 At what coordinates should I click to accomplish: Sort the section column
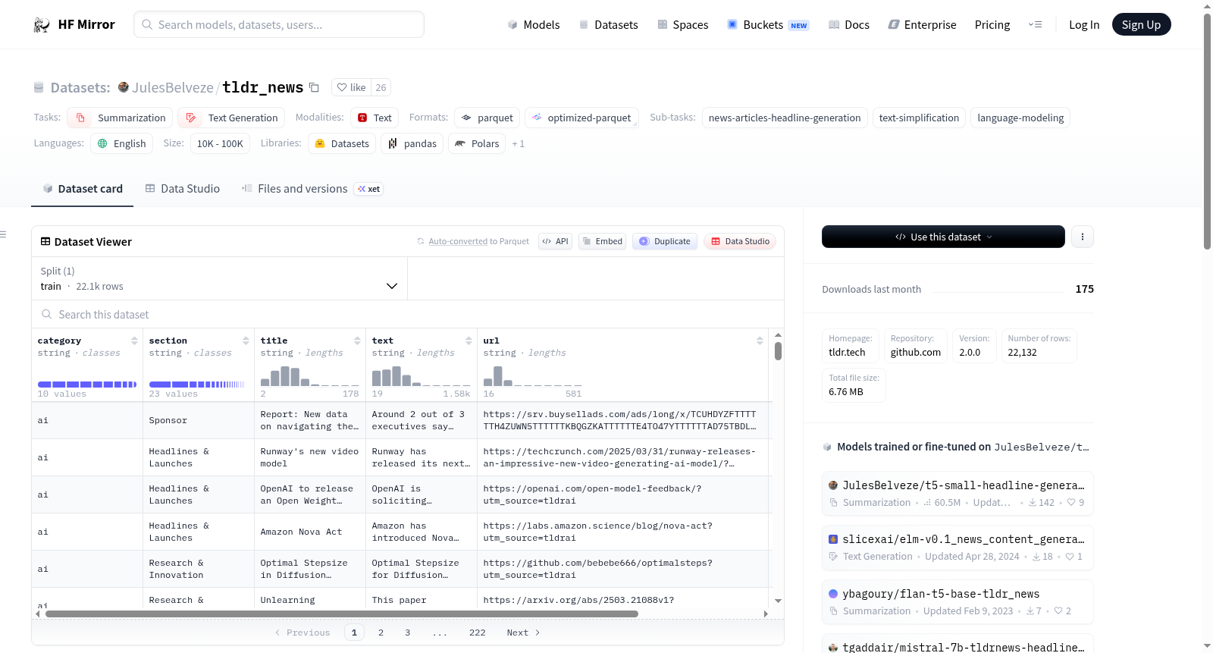point(246,341)
